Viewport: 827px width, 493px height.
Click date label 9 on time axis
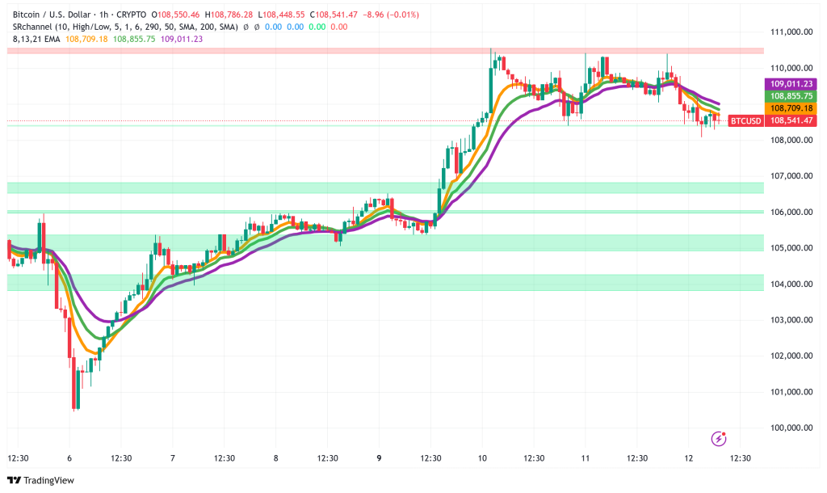click(x=379, y=458)
